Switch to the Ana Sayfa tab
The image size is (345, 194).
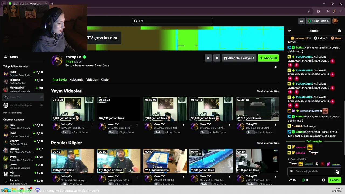(x=59, y=80)
